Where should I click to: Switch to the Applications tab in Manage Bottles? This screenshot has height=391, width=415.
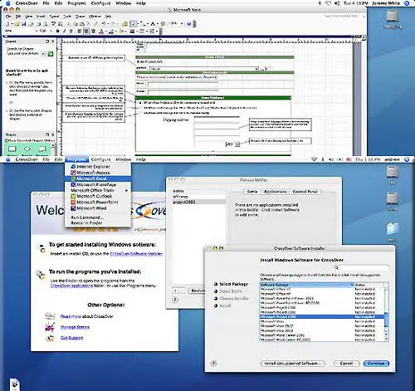point(275,192)
